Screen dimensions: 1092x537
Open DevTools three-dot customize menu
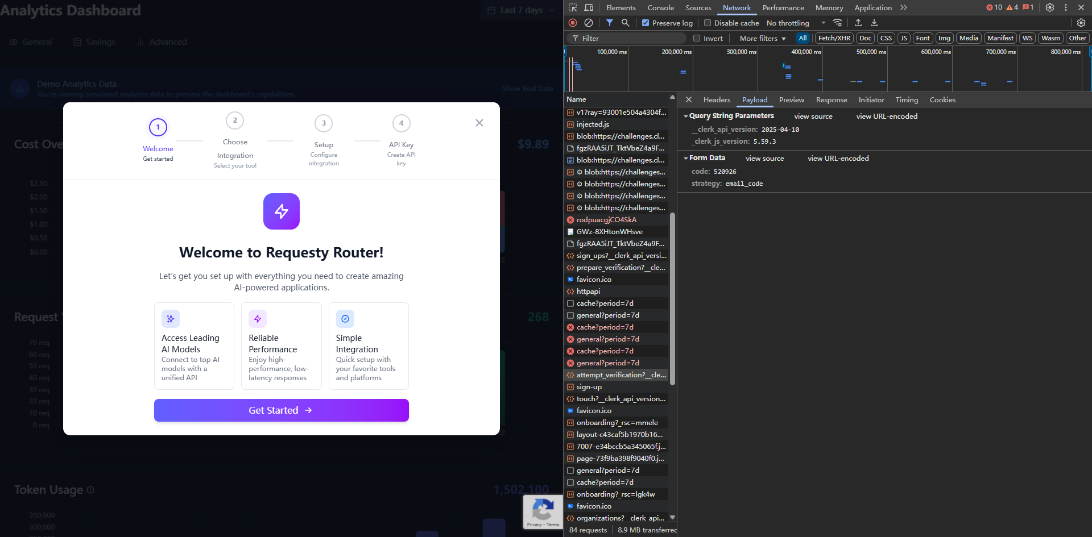[x=1066, y=7]
